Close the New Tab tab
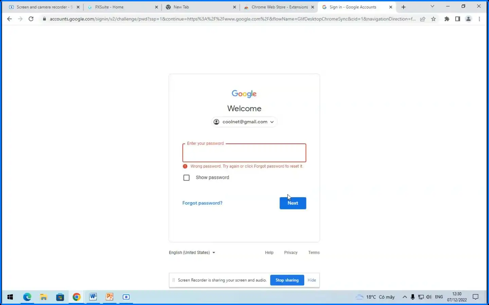 point(235,7)
